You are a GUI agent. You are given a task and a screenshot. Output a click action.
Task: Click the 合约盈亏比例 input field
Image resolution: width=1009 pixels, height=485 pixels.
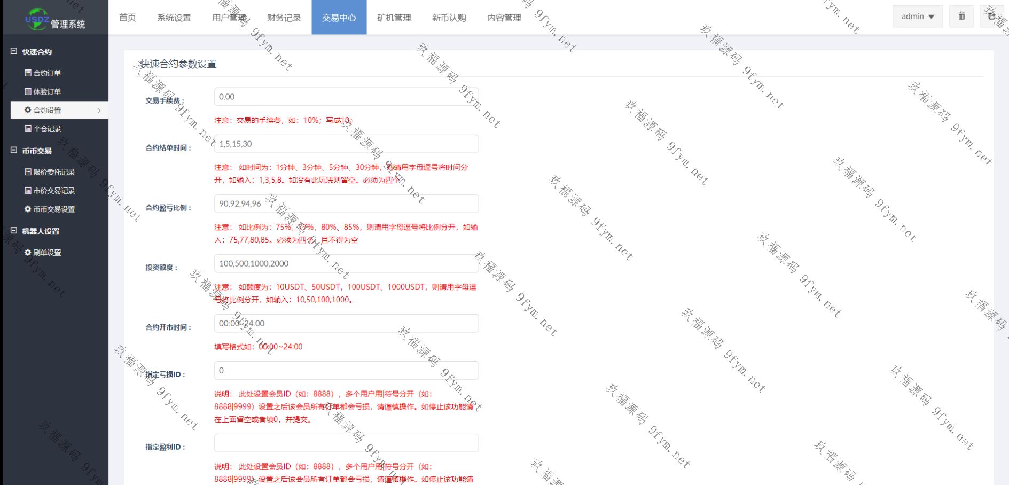pyautogui.click(x=347, y=204)
